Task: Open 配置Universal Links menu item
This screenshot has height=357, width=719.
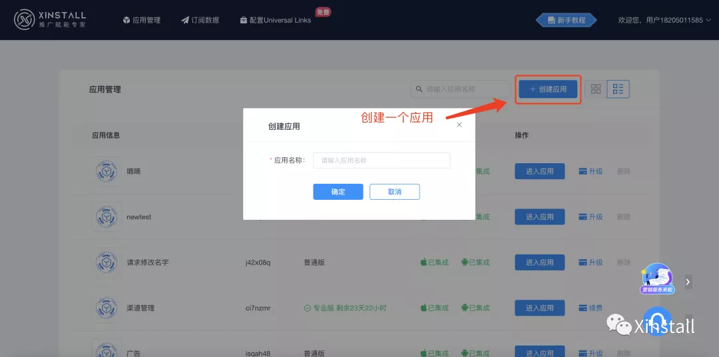Action: [276, 20]
